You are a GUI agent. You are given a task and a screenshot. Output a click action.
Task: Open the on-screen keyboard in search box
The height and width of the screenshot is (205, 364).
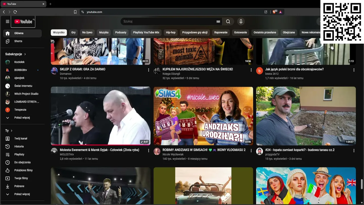pyautogui.click(x=218, y=21)
